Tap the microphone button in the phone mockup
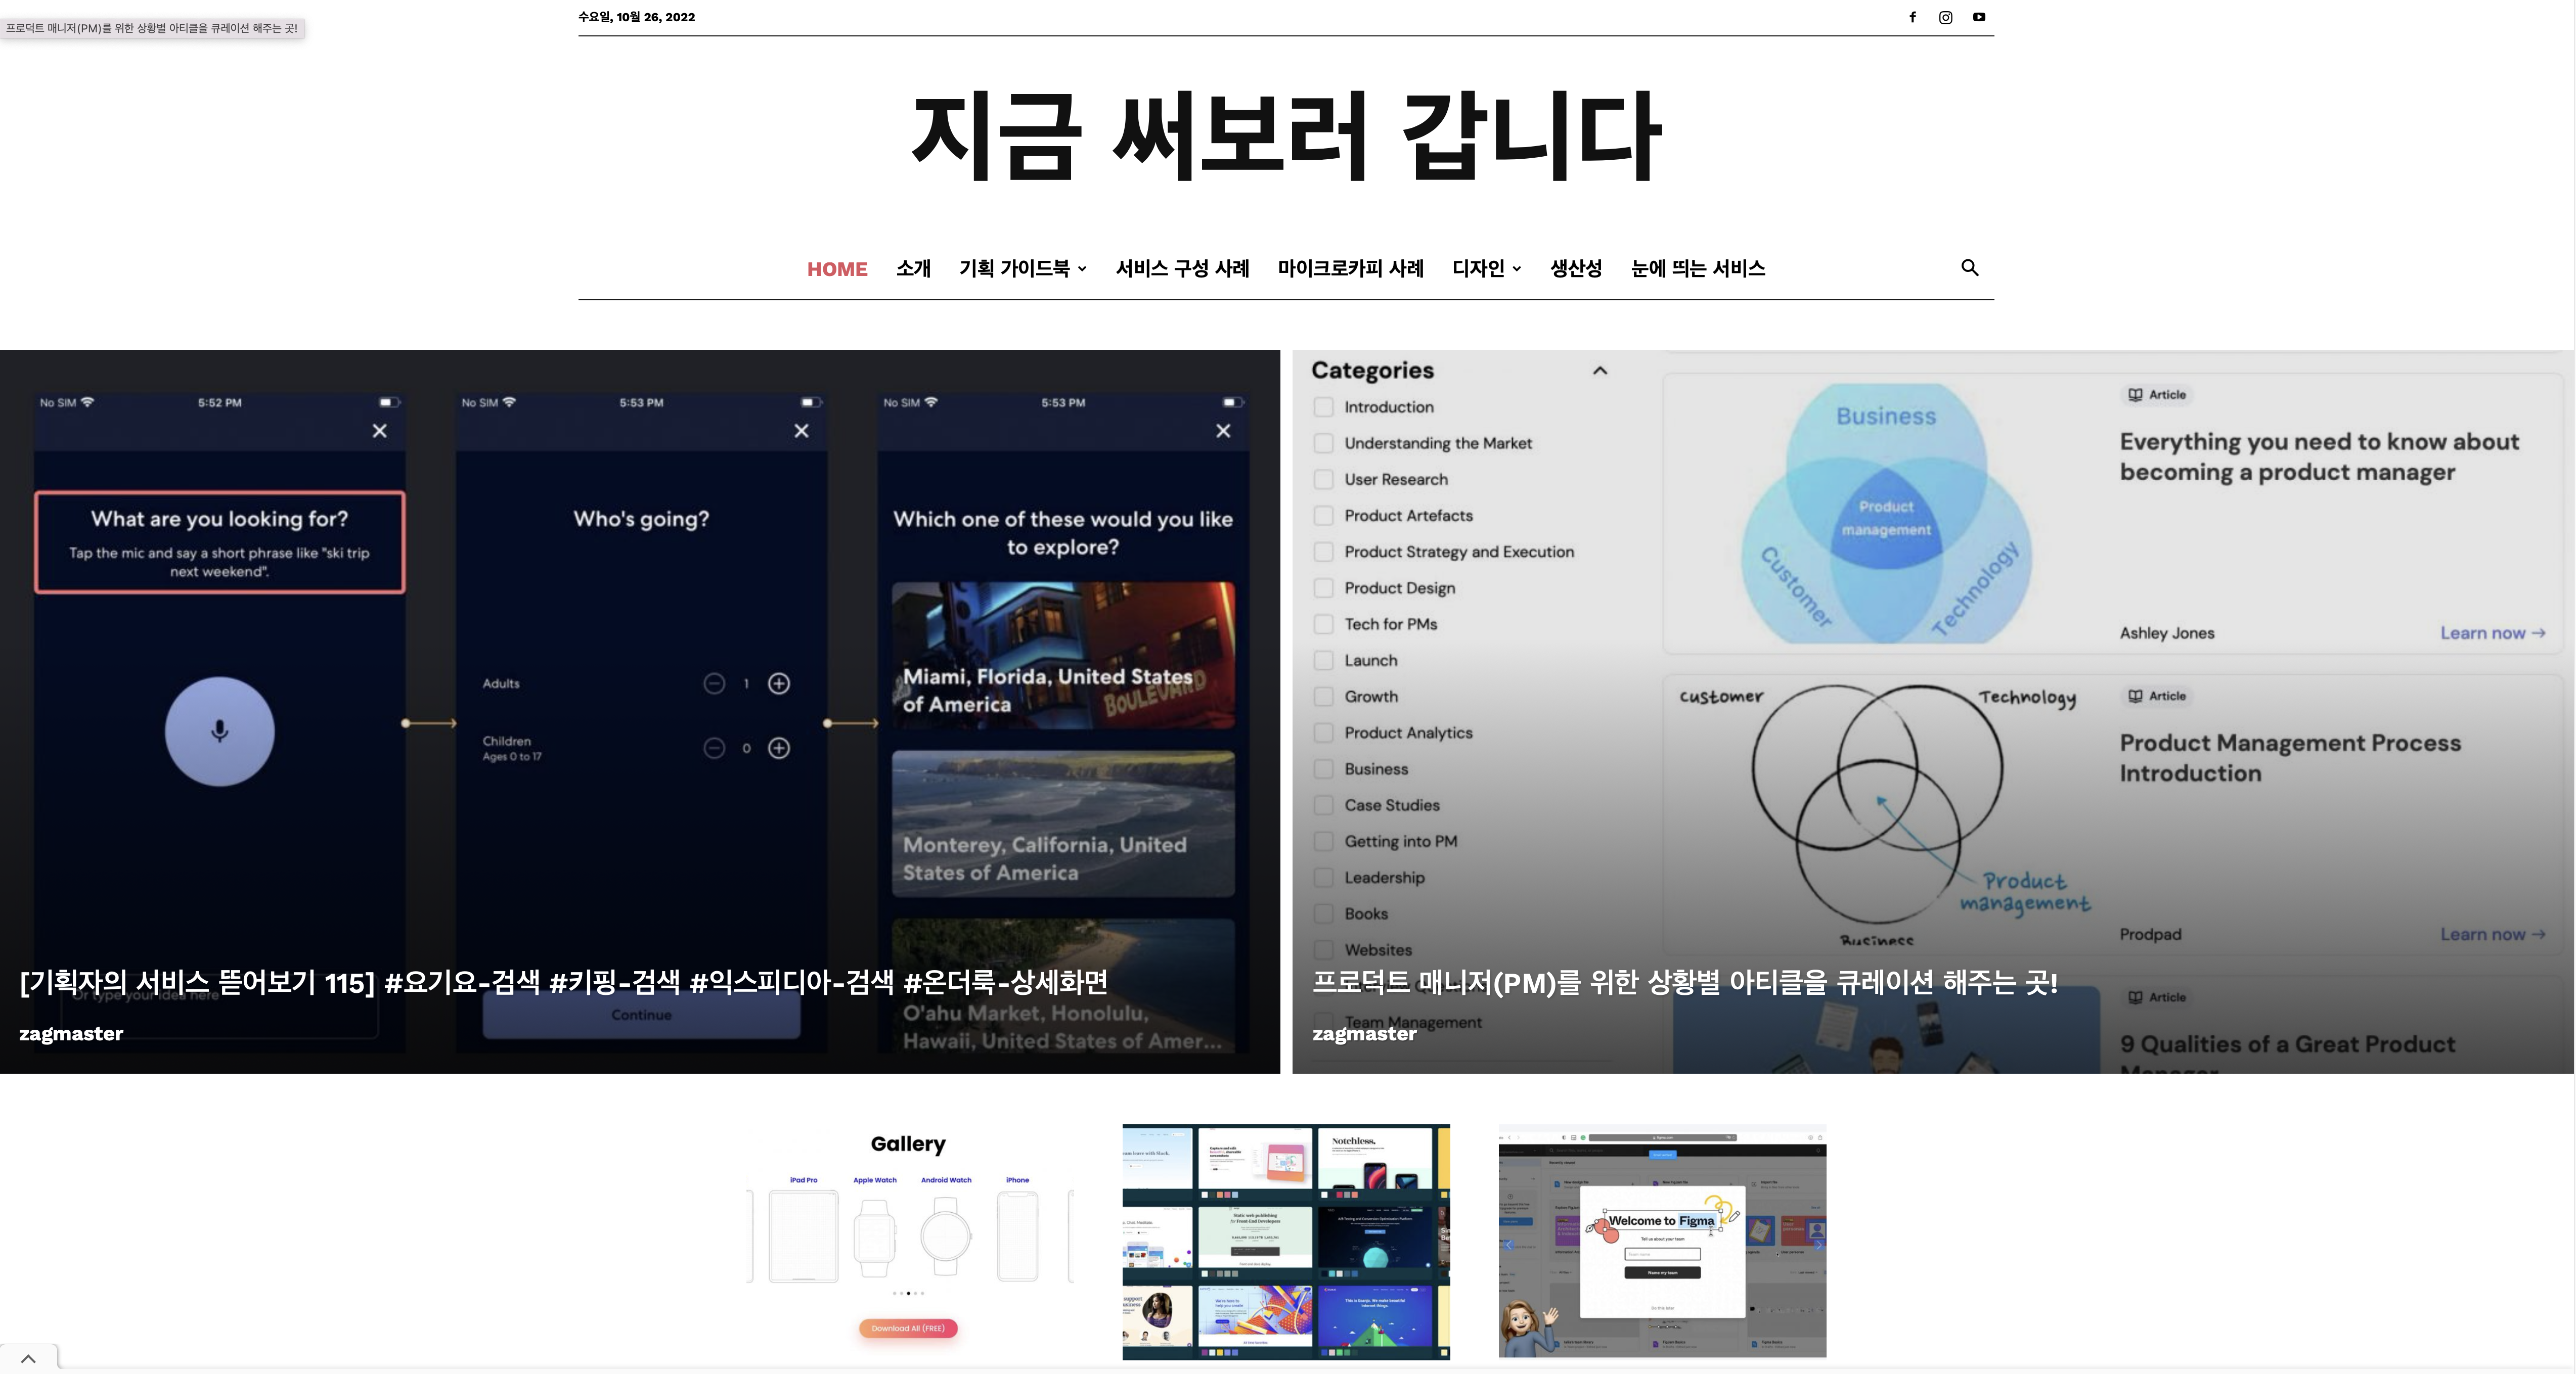Viewport: 2576px width, 1374px height. click(219, 731)
